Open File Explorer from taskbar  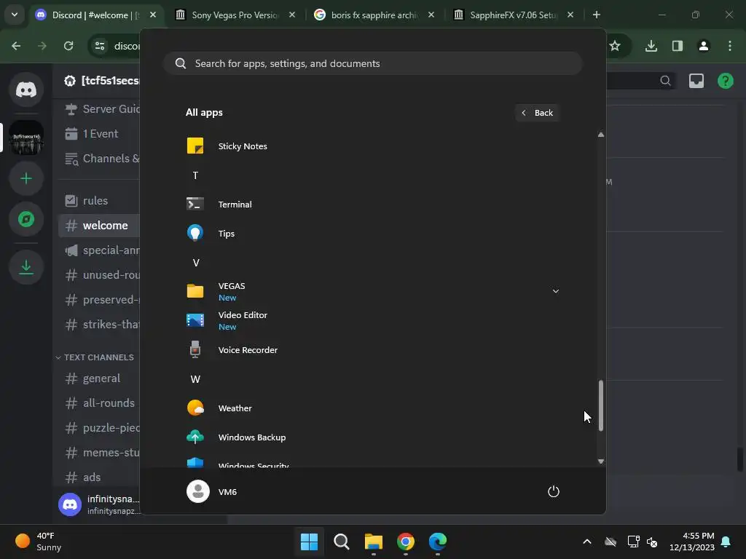pos(374,542)
